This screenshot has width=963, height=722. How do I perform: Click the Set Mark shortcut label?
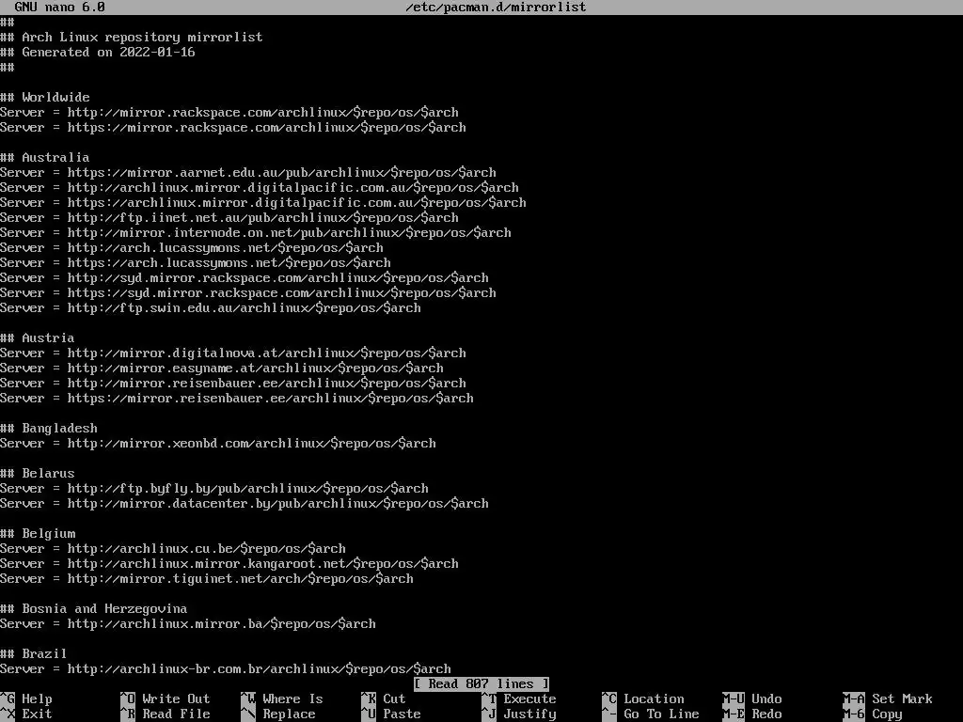pyautogui.click(x=902, y=698)
